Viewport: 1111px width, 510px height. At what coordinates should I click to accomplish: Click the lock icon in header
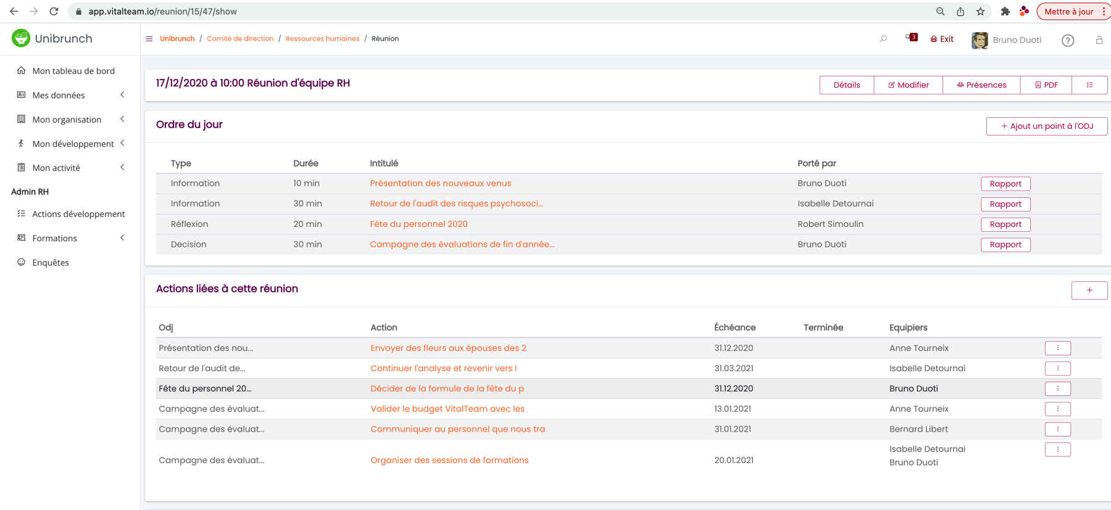tap(1099, 40)
